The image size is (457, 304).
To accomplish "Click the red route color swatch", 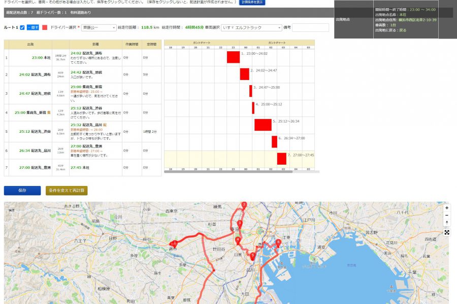I will (x=45, y=28).
